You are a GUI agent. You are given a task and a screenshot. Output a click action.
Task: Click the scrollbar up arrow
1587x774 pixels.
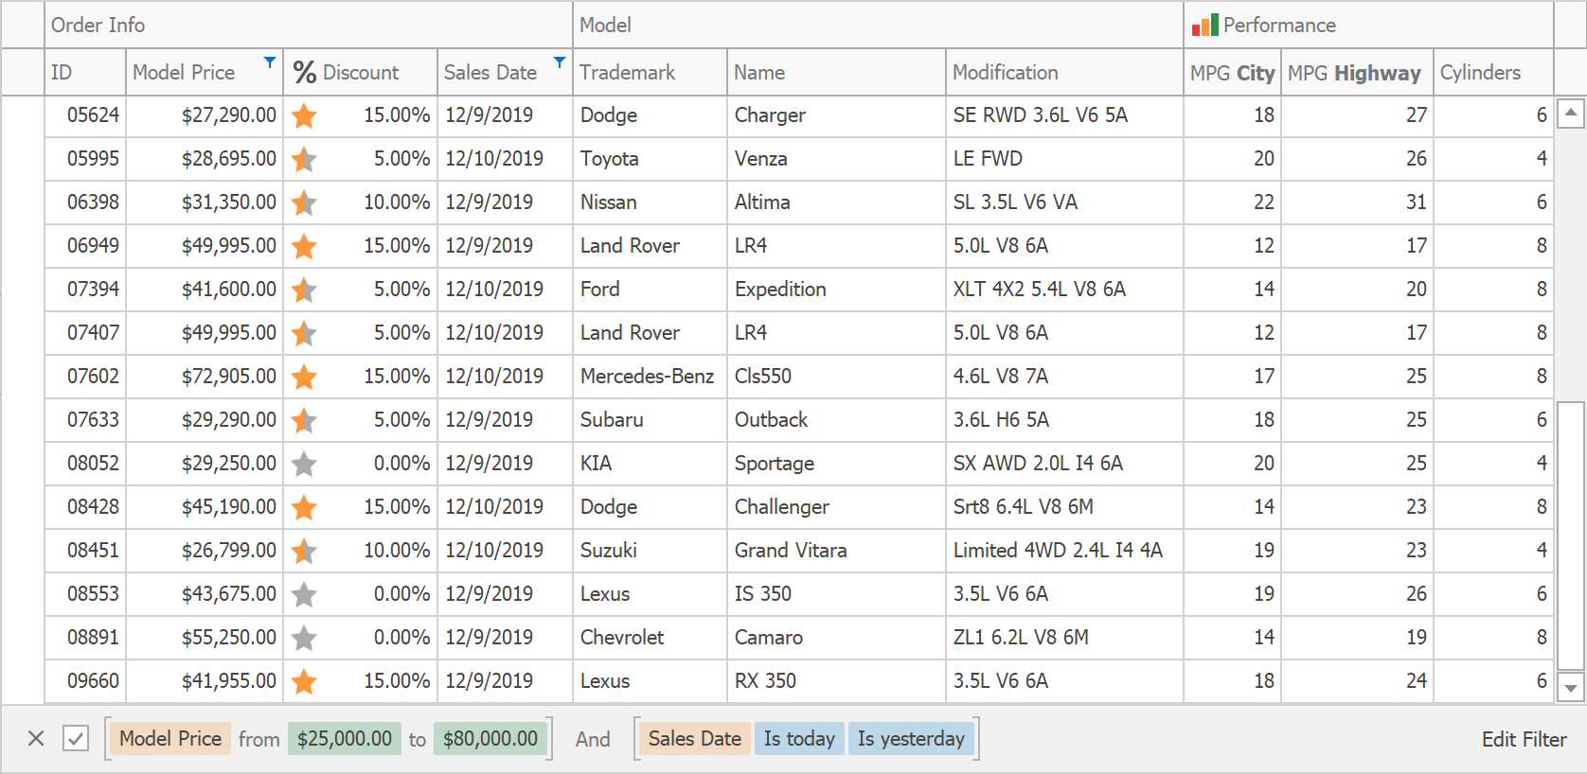[1571, 114]
